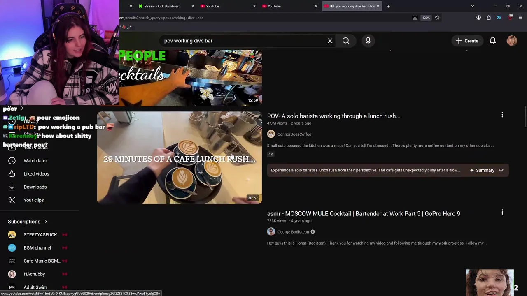Click the BGM channel avatar icon

click(x=12, y=248)
